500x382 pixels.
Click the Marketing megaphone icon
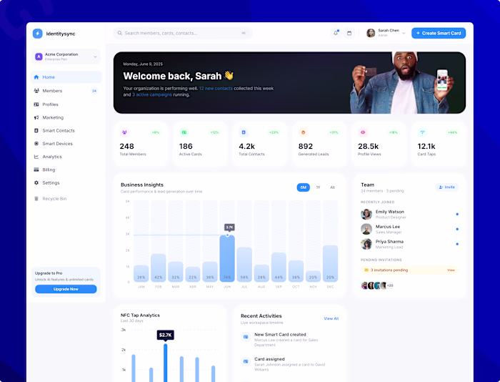click(36, 117)
